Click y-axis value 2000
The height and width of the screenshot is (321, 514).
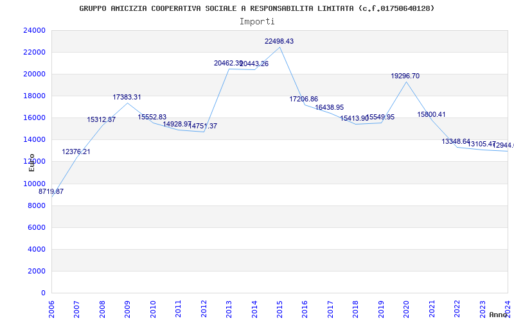[36, 271]
